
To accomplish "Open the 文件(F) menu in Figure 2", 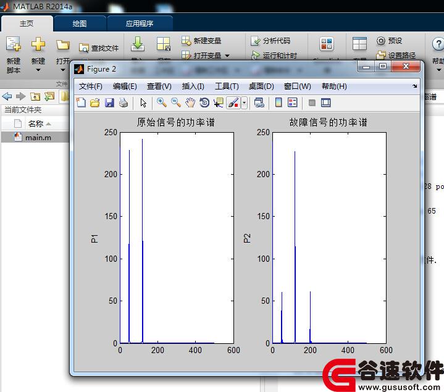I will pyautogui.click(x=91, y=86).
